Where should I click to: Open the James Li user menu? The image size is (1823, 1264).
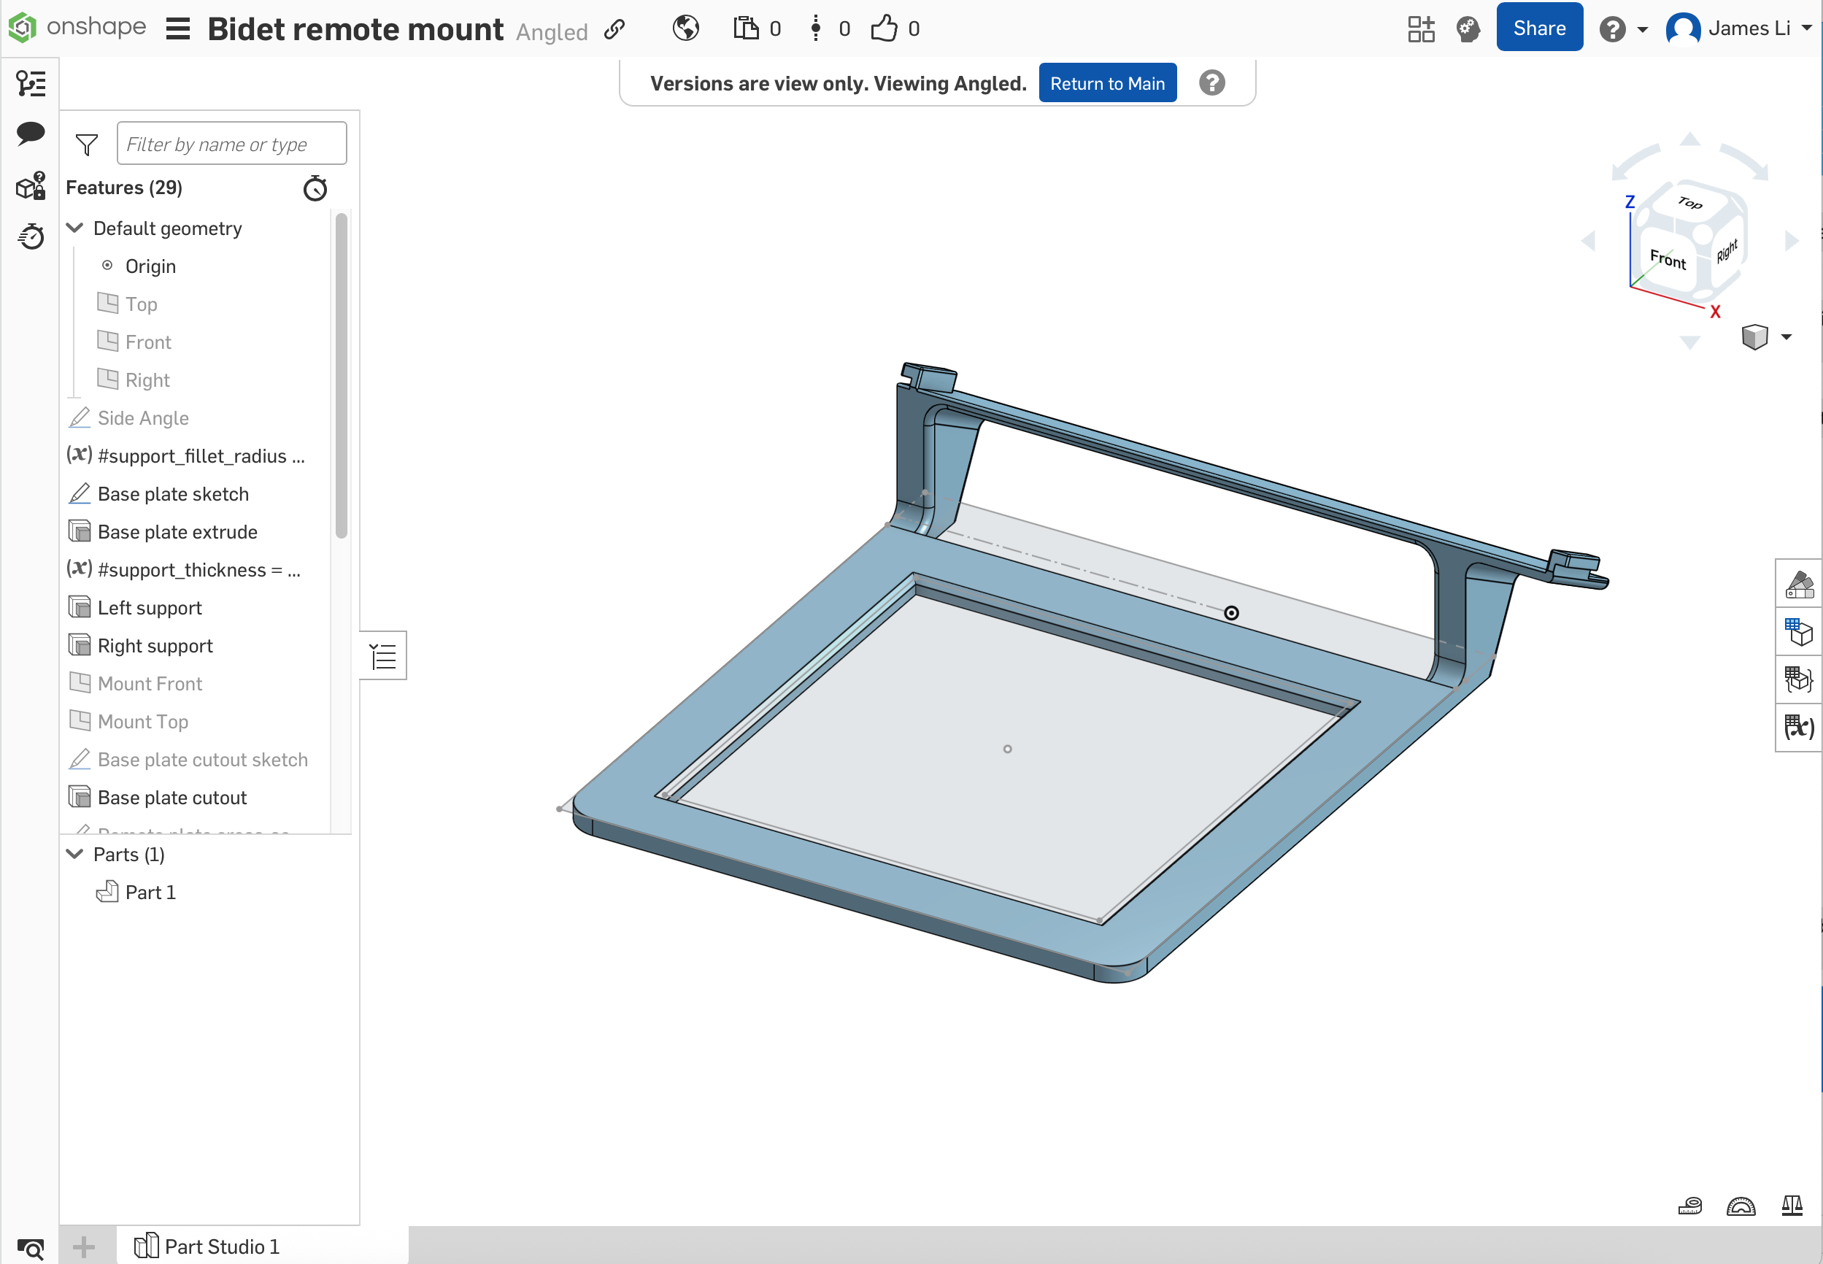tap(1739, 28)
